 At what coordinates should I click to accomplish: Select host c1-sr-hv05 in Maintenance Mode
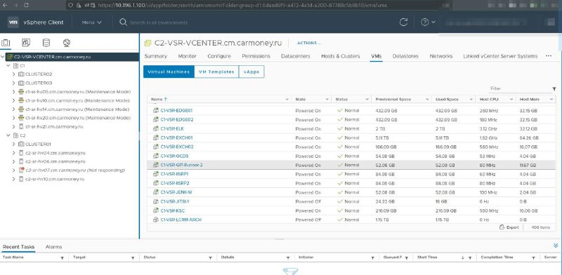78,92
